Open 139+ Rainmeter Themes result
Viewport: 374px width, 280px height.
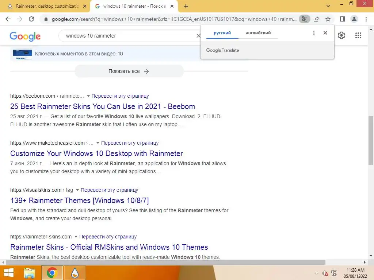click(x=79, y=201)
